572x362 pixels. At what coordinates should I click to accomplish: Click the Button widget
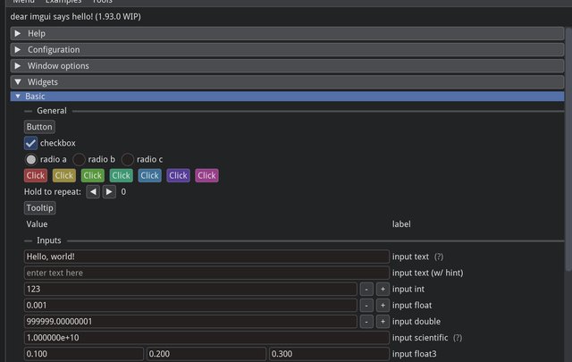pyautogui.click(x=39, y=127)
